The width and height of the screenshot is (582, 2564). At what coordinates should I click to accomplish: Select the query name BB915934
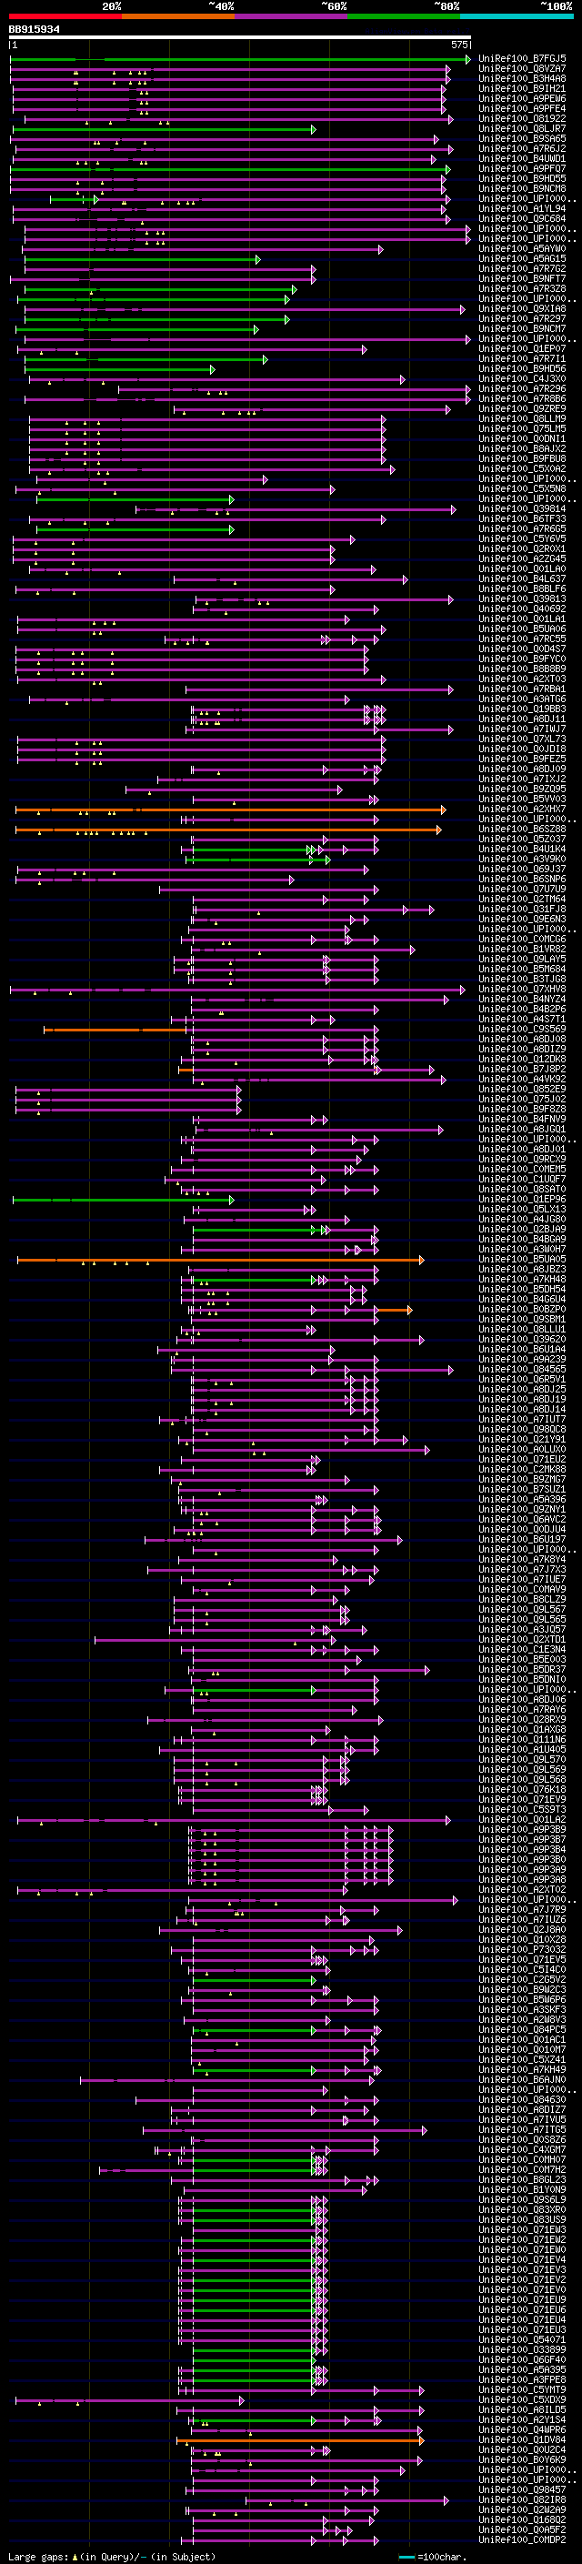point(34,29)
